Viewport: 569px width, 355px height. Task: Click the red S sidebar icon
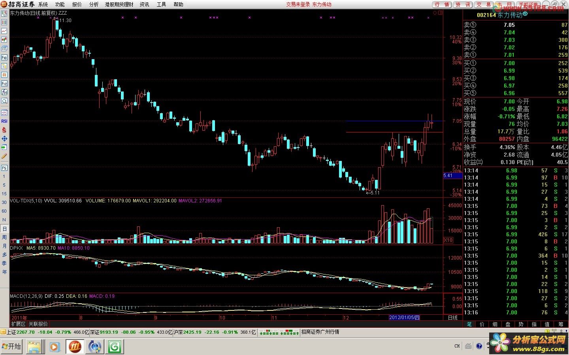click(x=4, y=130)
